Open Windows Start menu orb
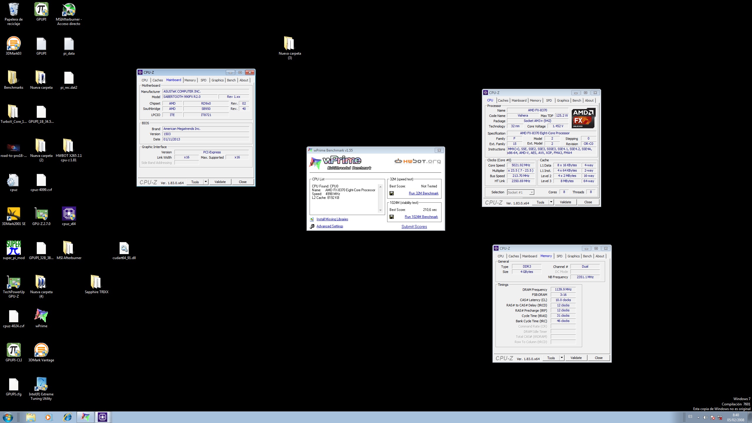The image size is (752, 423). click(x=8, y=417)
